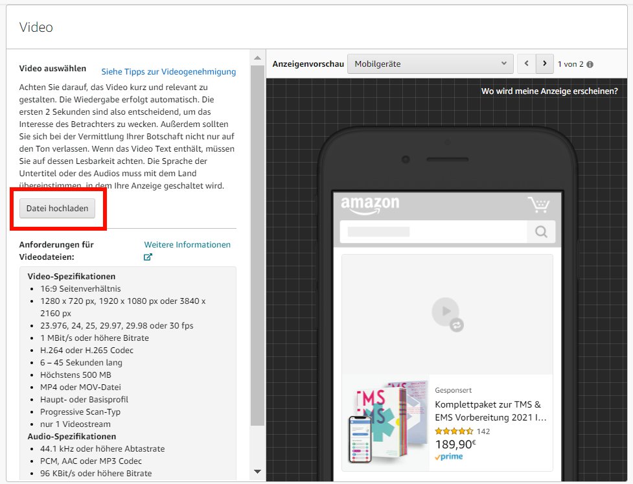Click the Video-Spezifikationen heading
Image resolution: width=633 pixels, height=484 pixels.
[x=71, y=277]
